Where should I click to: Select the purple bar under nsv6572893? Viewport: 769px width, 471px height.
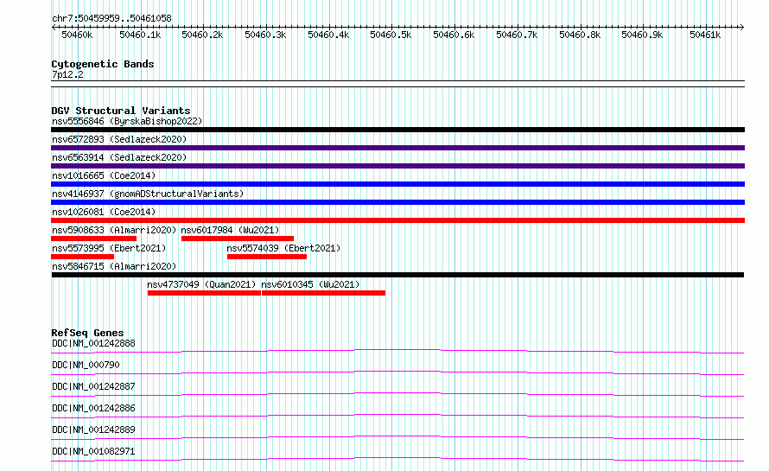tap(397, 148)
